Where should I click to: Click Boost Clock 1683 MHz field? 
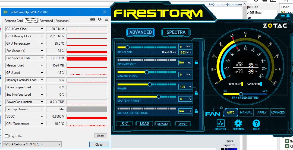[x=185, y=52]
